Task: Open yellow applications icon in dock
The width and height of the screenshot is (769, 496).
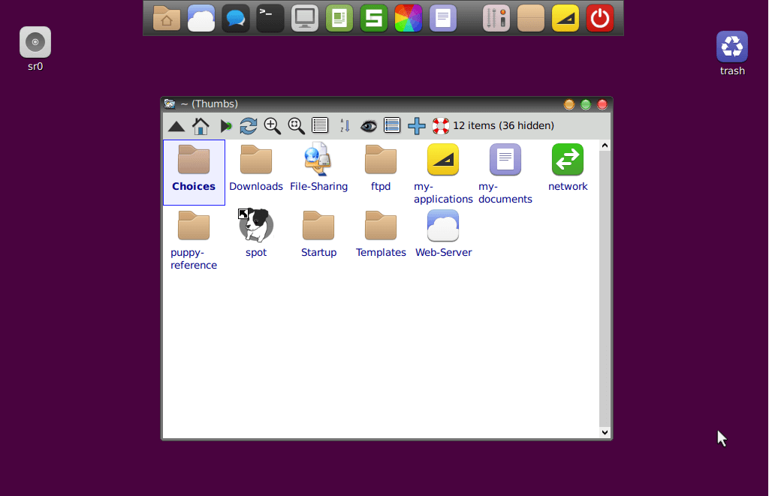Action: (565, 19)
